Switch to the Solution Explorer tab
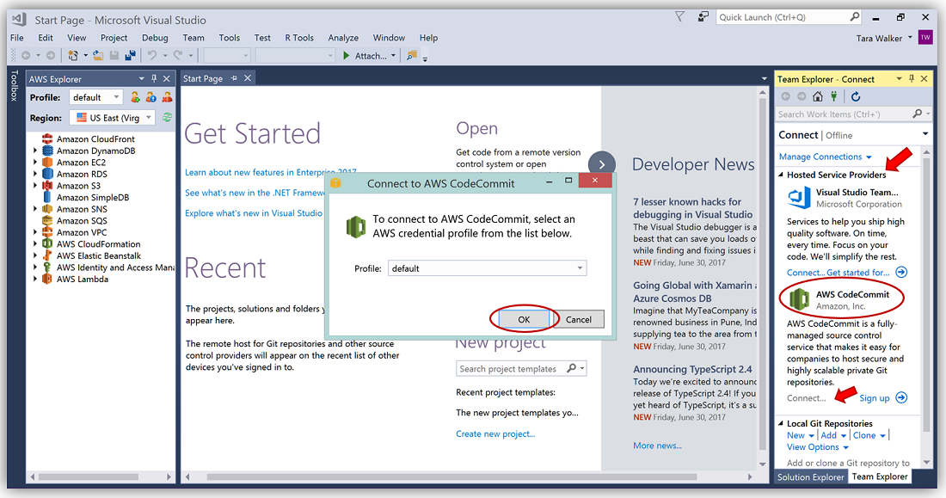 click(x=810, y=476)
